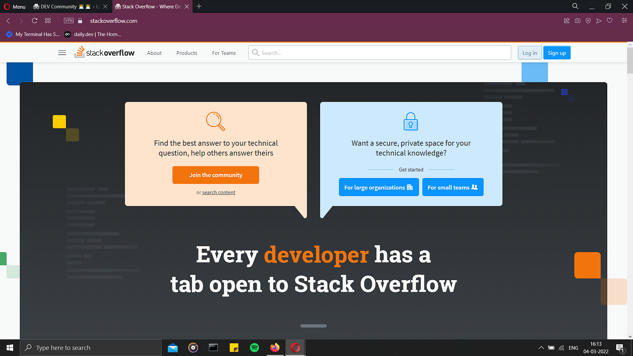Open Firefox from the taskbar
This screenshot has width=633, height=356.
point(275,347)
